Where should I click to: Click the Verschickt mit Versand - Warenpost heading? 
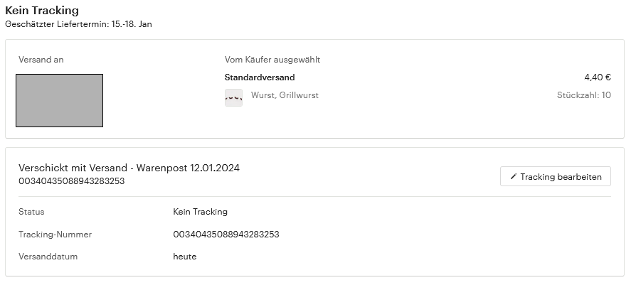click(x=129, y=168)
